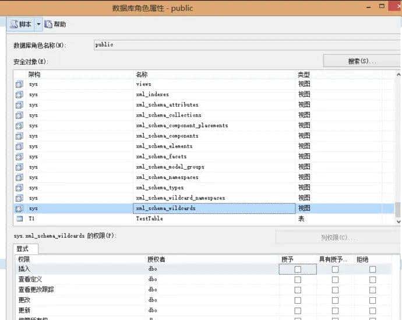402x320 pixels.
Task: Check Deny for Update (更新) permission
Action: coord(372,311)
